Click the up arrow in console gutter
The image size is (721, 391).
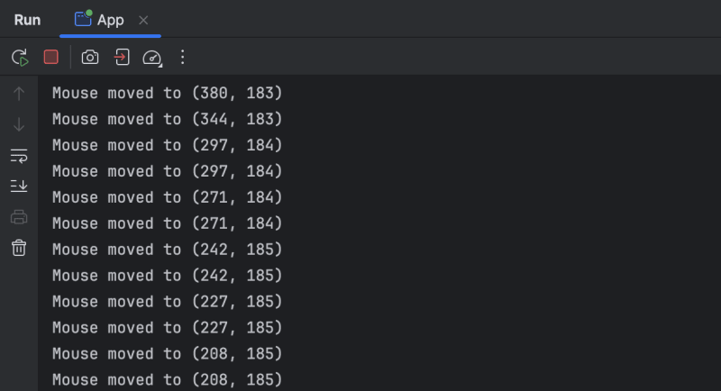pos(19,93)
